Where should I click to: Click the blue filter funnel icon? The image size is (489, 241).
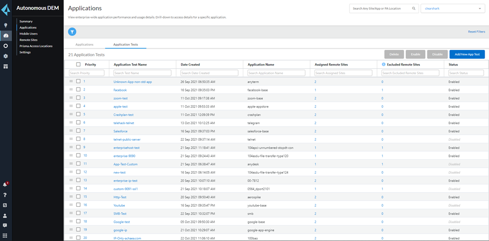click(72, 32)
